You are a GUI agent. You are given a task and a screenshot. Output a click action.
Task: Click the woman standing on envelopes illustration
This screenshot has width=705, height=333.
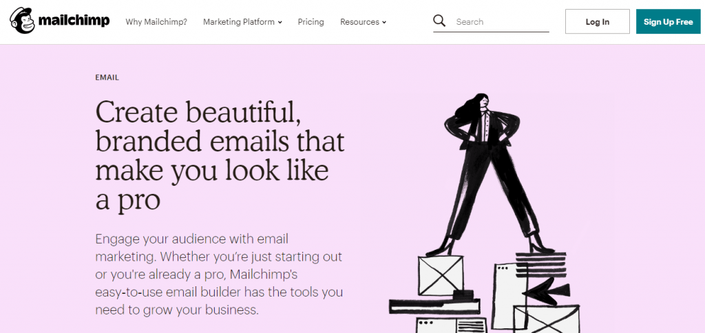[x=485, y=213]
